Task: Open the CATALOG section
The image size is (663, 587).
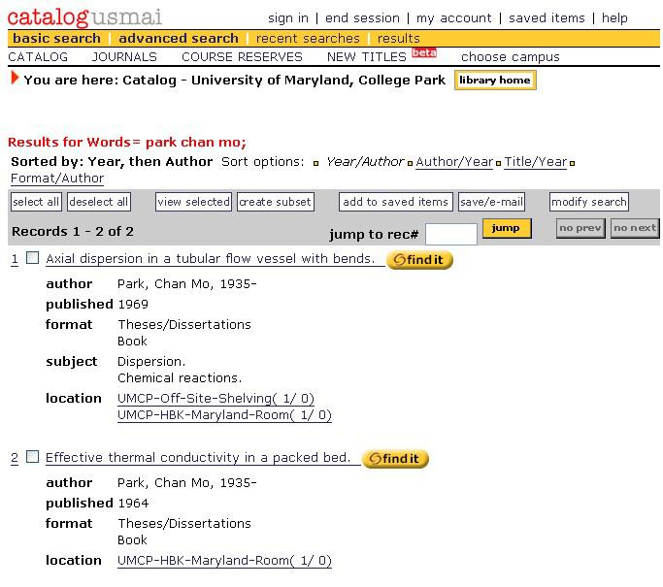Action: click(x=38, y=56)
